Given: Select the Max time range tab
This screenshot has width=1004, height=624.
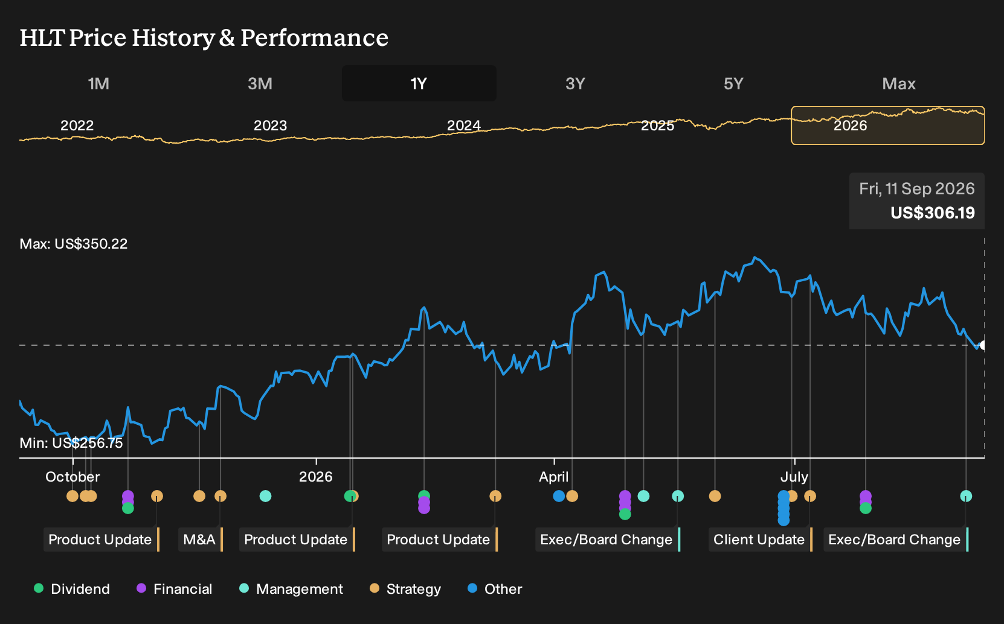Looking at the screenshot, I should point(899,83).
